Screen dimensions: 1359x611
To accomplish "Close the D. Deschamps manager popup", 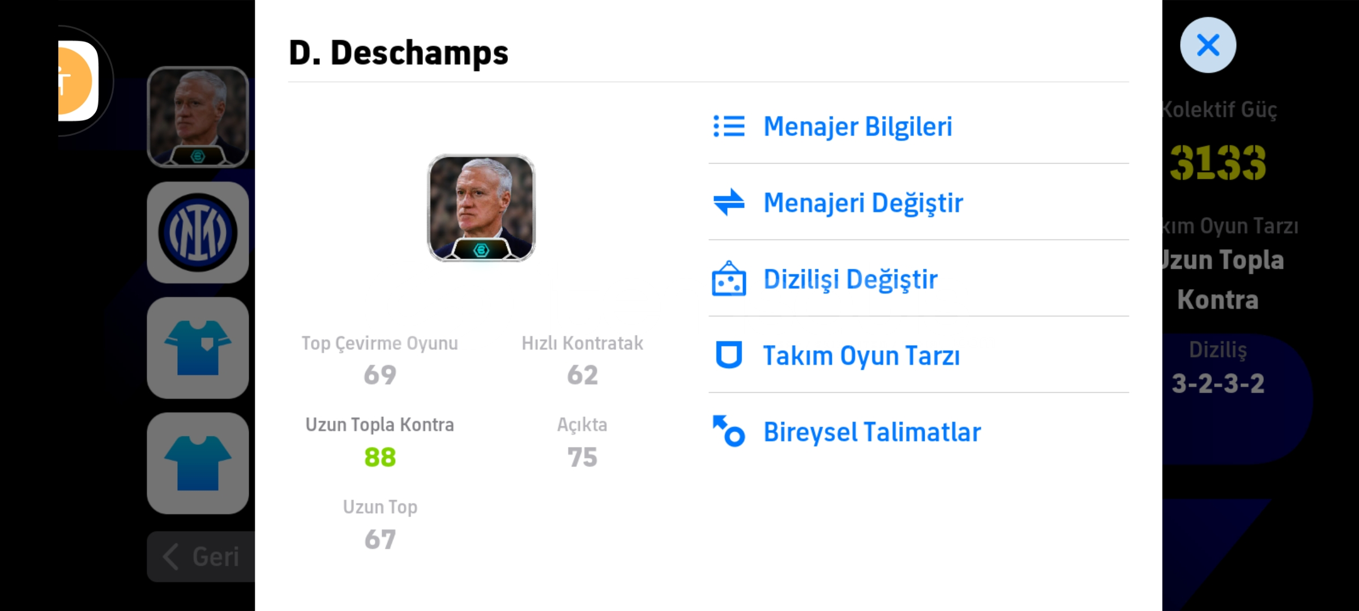I will pos(1208,45).
